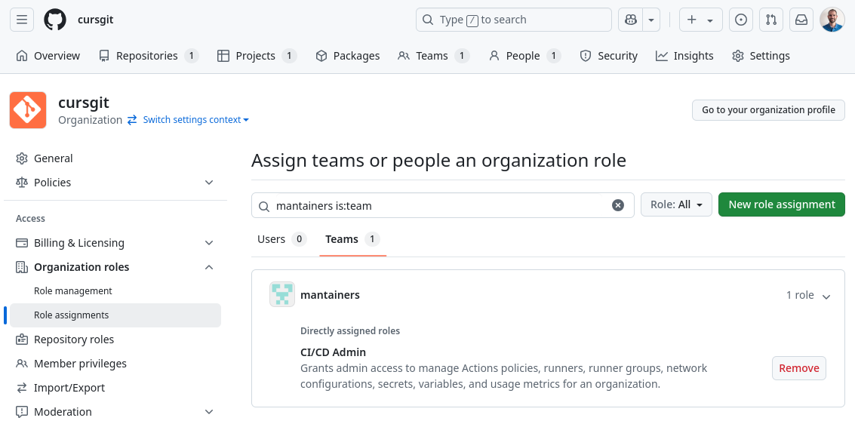Screen dimensions: 855x424
Task: Open the Copilot dropdown arrow
Action: tap(651, 20)
